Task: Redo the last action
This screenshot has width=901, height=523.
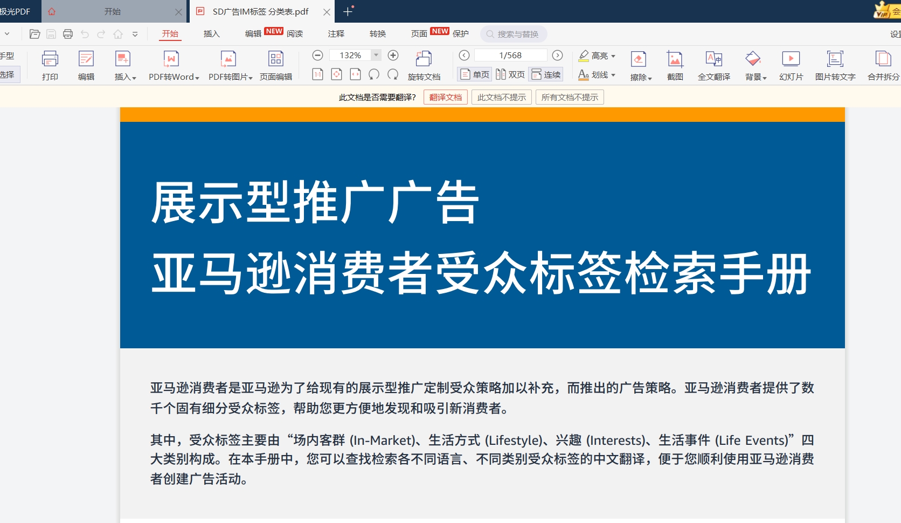Action: click(101, 34)
